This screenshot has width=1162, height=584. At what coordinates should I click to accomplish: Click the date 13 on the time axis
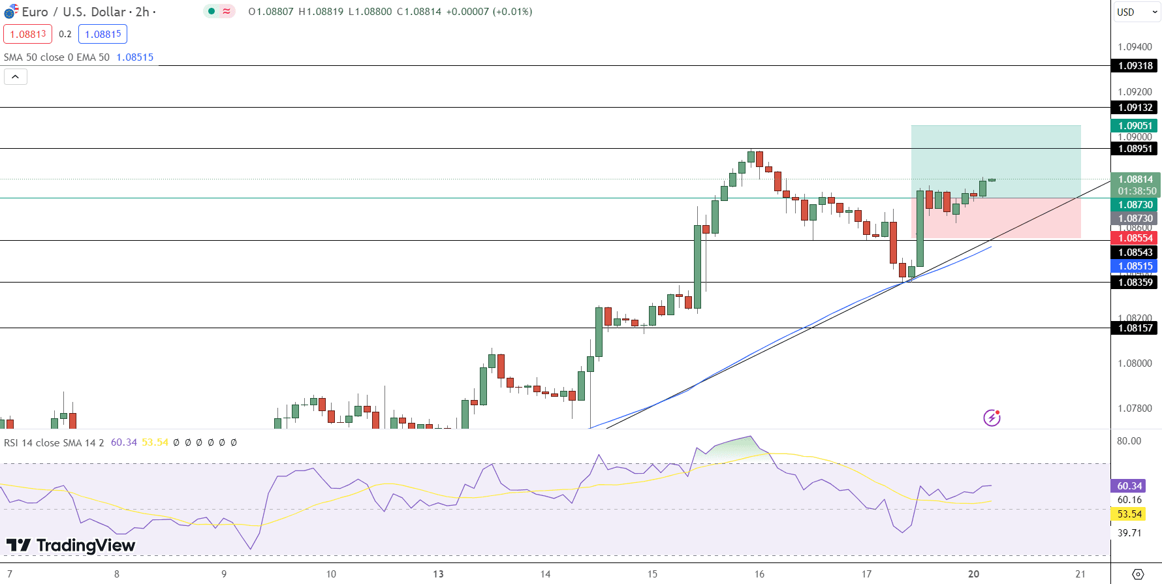[438, 574]
